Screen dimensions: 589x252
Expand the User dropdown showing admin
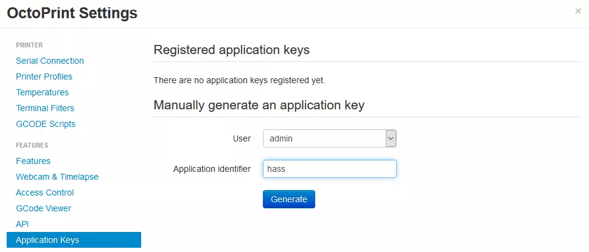click(x=330, y=138)
